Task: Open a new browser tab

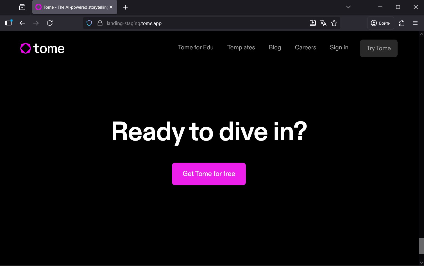Action: (x=126, y=7)
